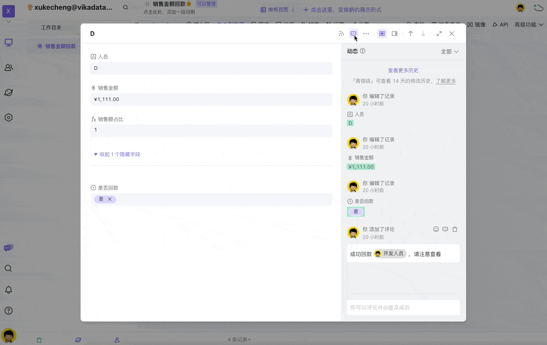Click the notifications bell in the sidebar

tap(8, 289)
